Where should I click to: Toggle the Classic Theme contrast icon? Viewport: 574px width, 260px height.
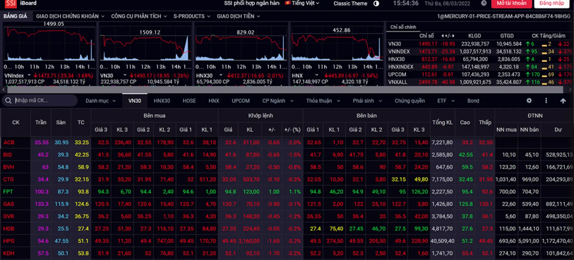click(x=376, y=4)
